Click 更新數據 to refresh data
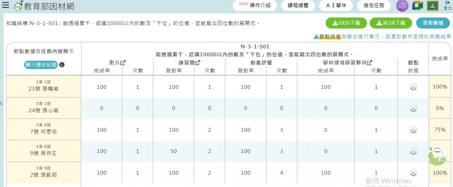 (x=433, y=23)
